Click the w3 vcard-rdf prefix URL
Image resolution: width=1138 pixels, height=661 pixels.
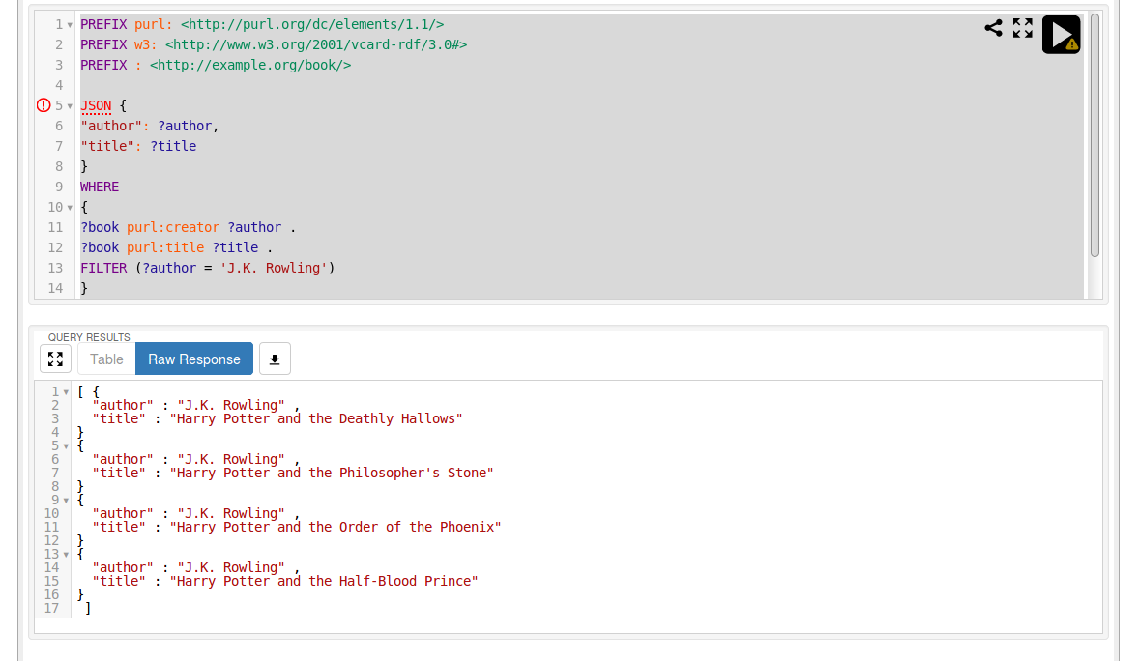316,45
